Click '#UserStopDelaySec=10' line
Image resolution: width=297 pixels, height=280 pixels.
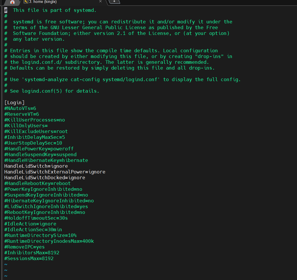click(x=33, y=143)
